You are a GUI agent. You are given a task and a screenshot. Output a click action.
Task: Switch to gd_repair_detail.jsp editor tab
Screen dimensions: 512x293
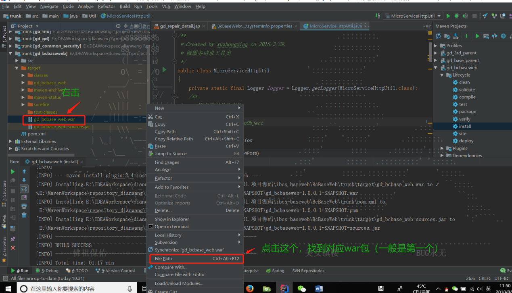(x=180, y=26)
